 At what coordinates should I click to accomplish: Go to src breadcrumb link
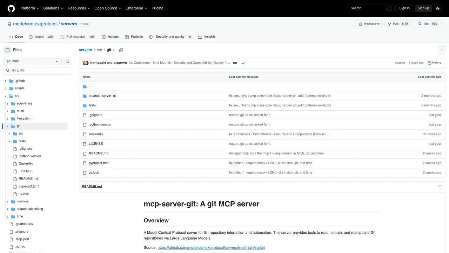tap(99, 50)
